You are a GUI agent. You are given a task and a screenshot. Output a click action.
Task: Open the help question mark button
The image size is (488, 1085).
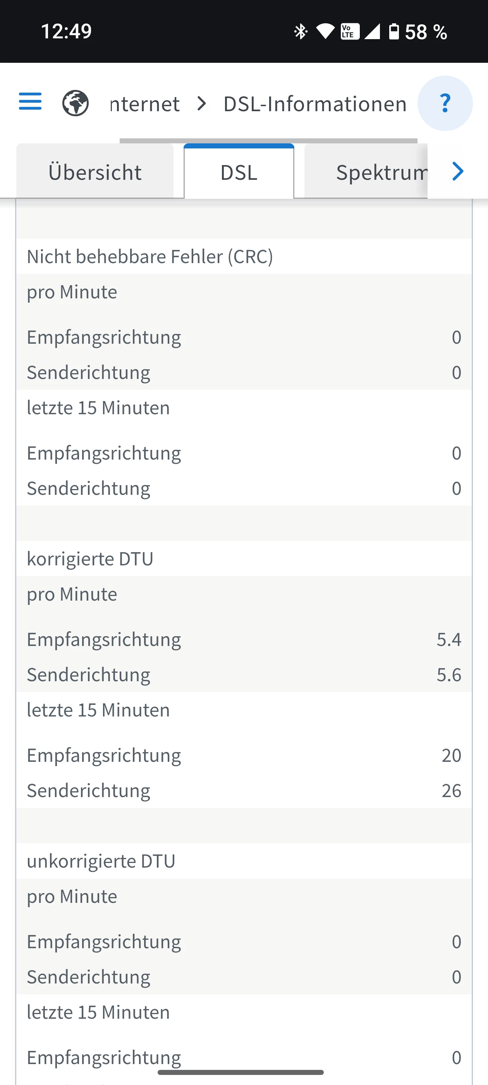(x=445, y=103)
